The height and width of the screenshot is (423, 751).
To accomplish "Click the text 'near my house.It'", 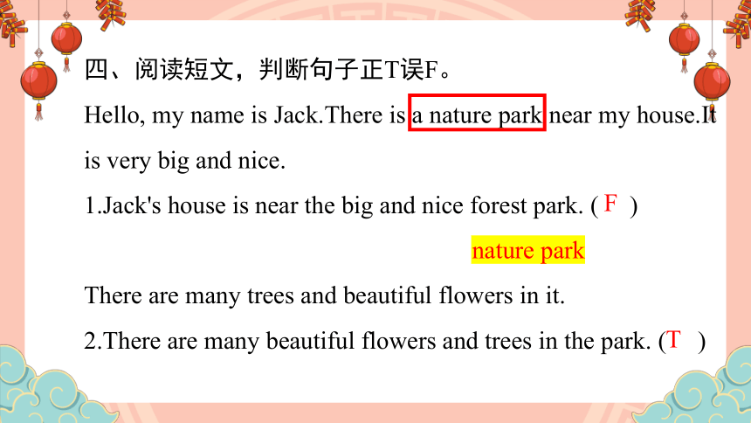I will pos(632,115).
